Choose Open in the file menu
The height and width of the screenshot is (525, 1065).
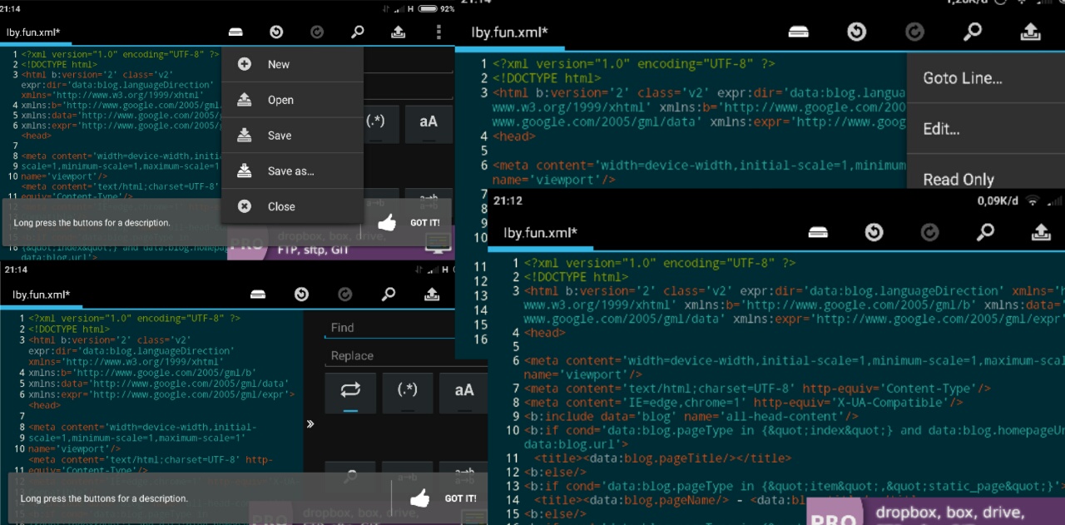[292, 100]
